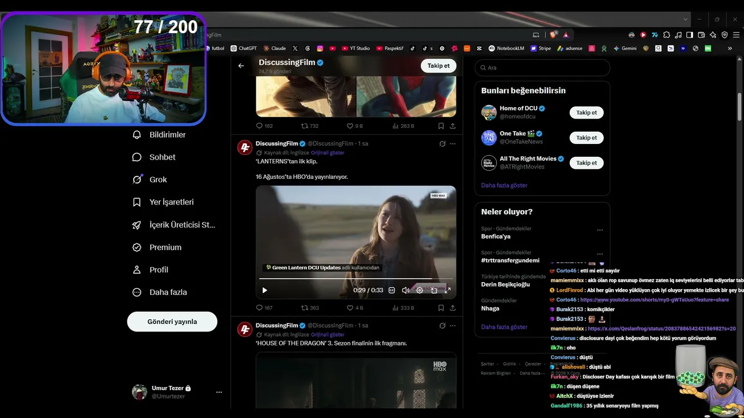Image resolution: width=744 pixels, height=418 pixels.
Task: Like the post with 4 B likes
Action: 355,308
